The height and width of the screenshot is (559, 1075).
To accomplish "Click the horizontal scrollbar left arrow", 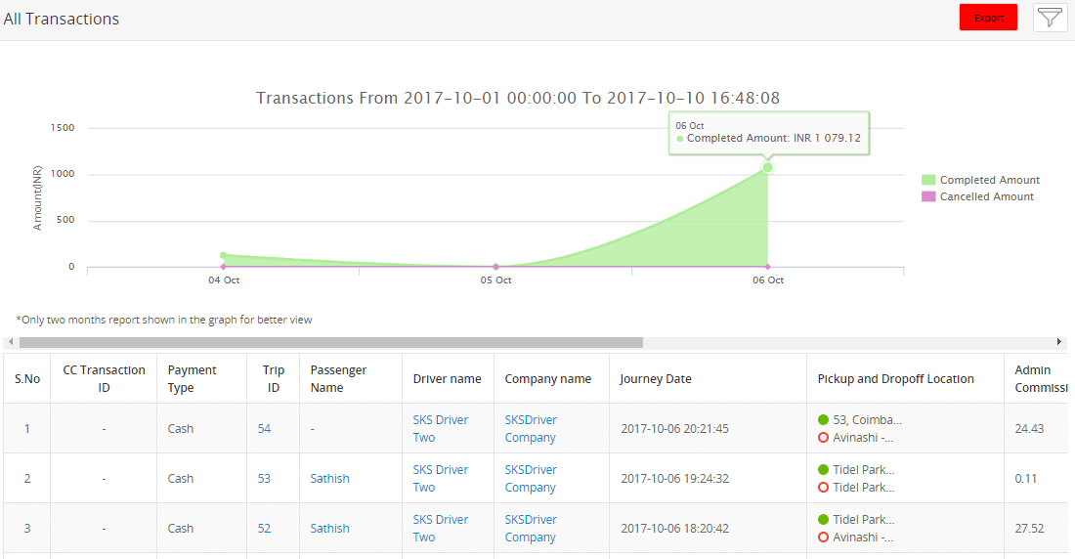I will click(11, 342).
